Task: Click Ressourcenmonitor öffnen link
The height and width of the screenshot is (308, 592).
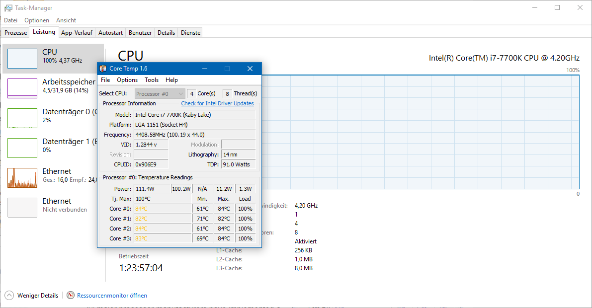Action: [x=112, y=296]
